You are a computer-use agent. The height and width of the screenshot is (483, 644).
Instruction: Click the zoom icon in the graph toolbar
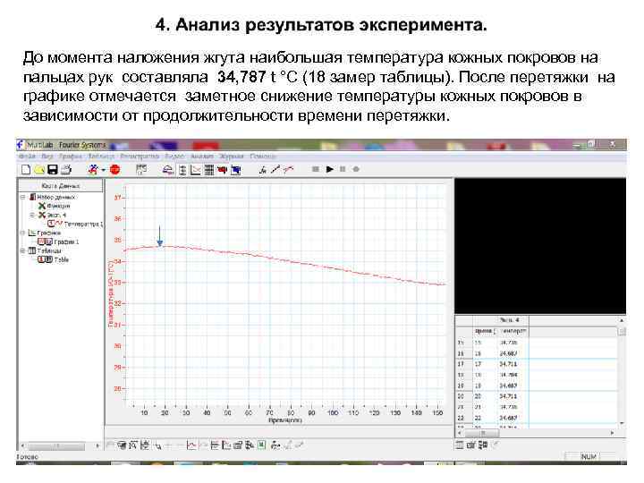(x=133, y=445)
